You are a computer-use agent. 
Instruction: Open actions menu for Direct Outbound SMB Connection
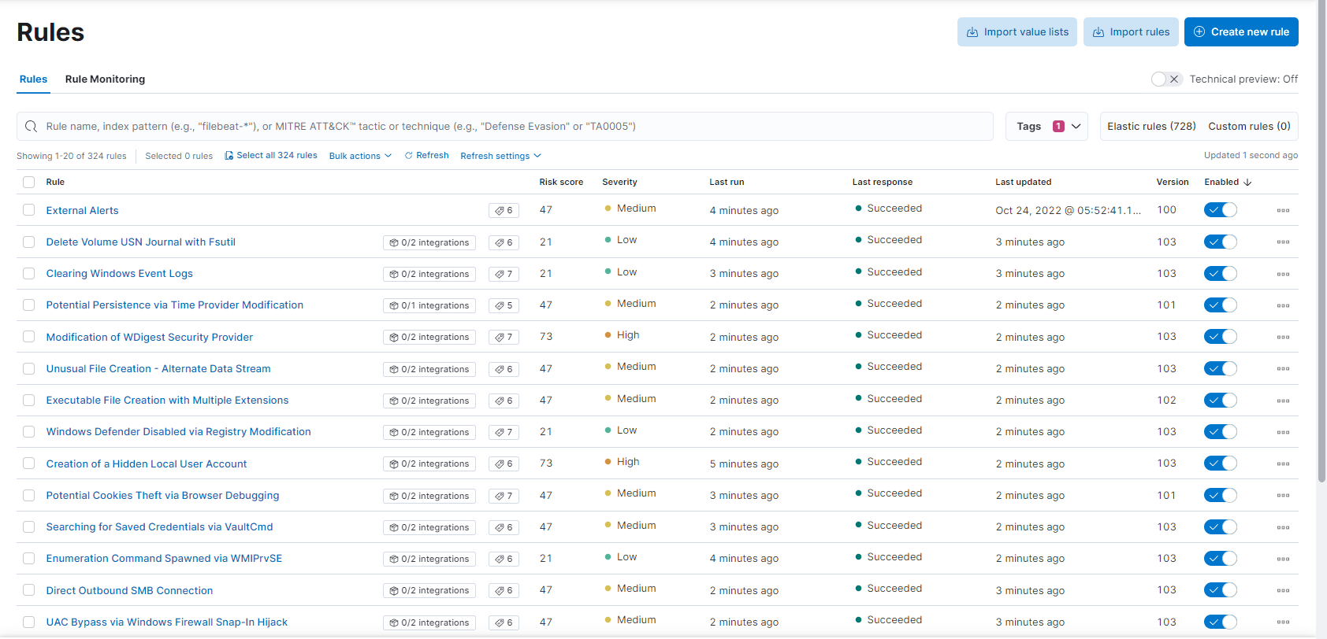point(1283,590)
